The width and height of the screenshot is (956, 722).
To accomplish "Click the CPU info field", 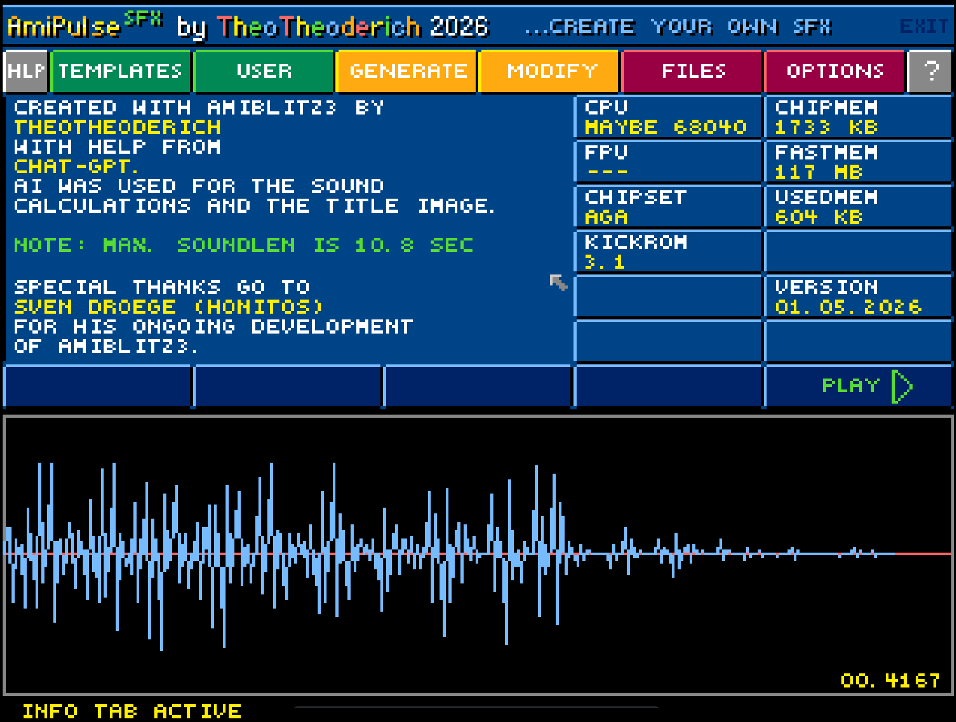I will coord(668,117).
